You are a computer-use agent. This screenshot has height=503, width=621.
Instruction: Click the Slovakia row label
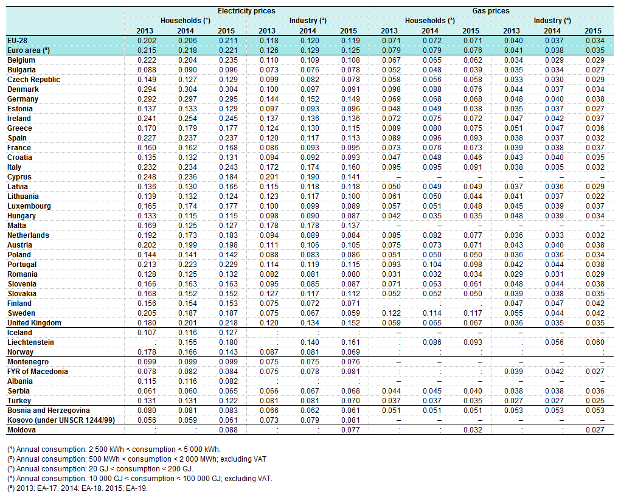tap(22, 294)
